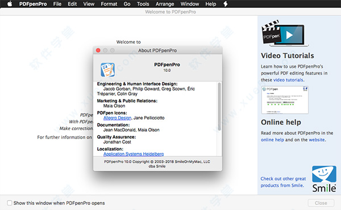Visit the website link
This screenshot has width=341, height=210.
coord(317,140)
